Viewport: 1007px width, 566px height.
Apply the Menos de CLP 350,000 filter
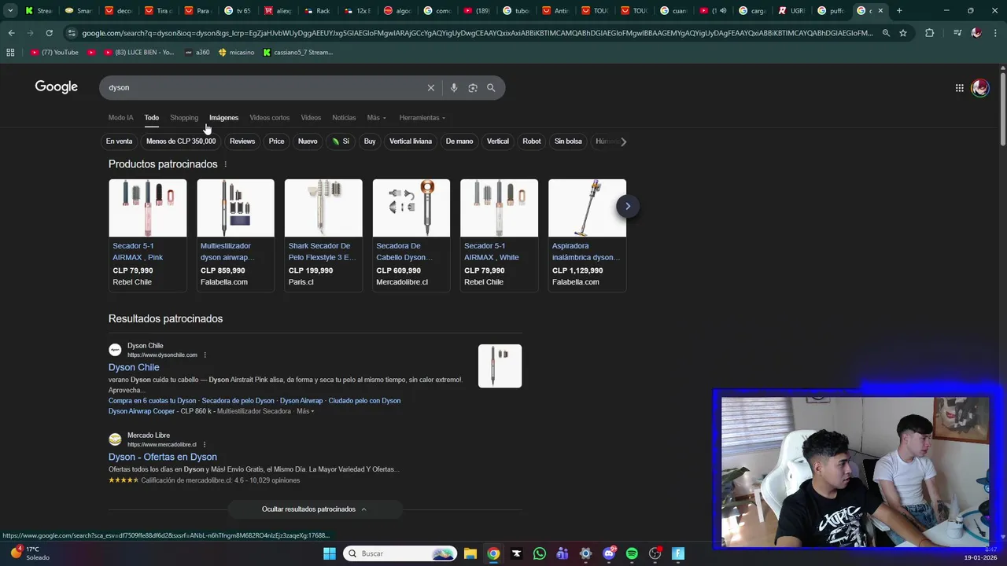[x=181, y=141]
